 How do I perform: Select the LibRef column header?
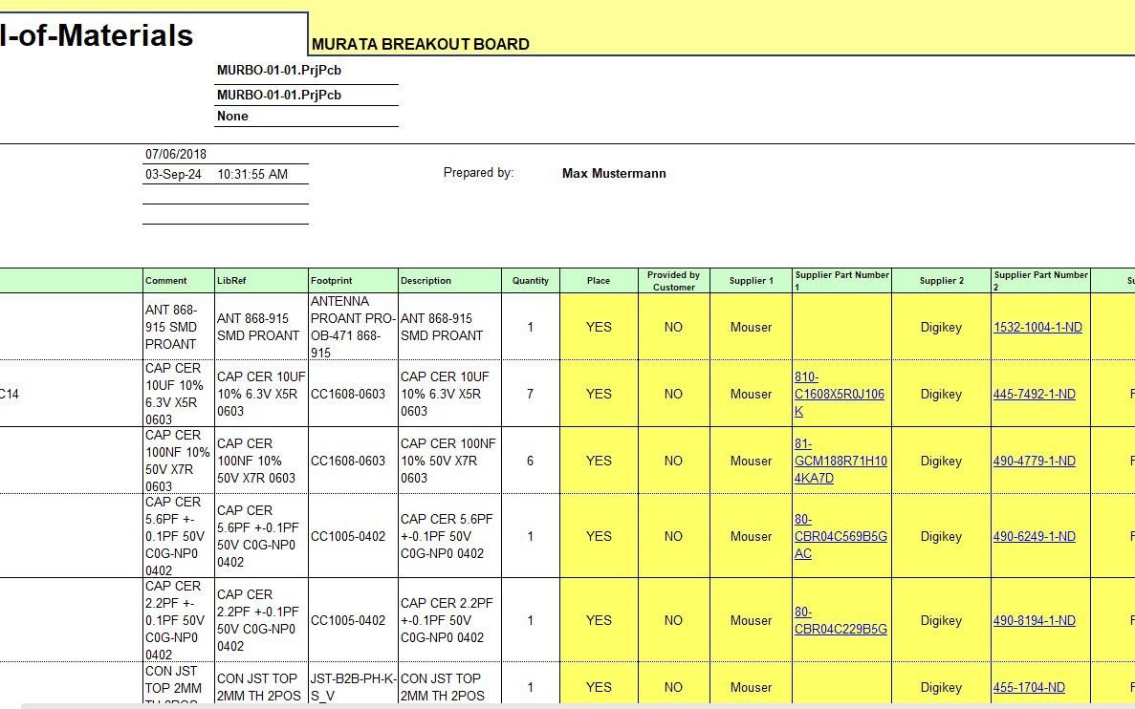(x=261, y=281)
